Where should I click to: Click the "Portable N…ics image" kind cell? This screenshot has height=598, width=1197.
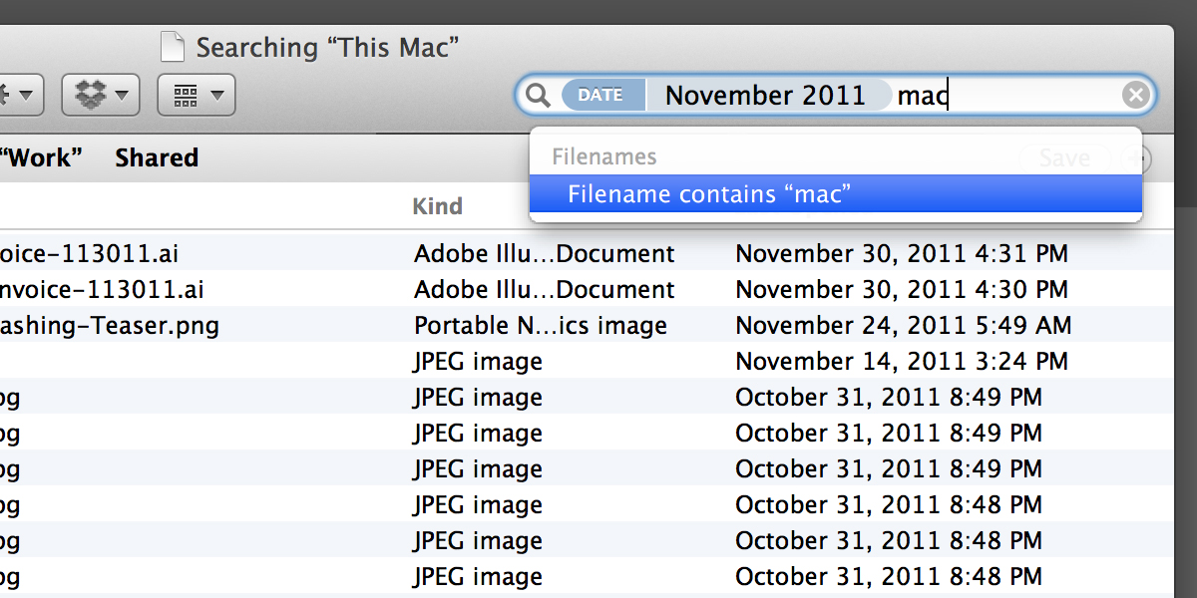click(541, 326)
